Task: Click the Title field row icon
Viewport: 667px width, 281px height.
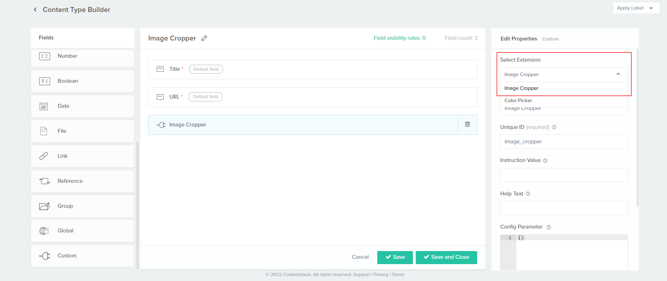Action: pos(160,69)
